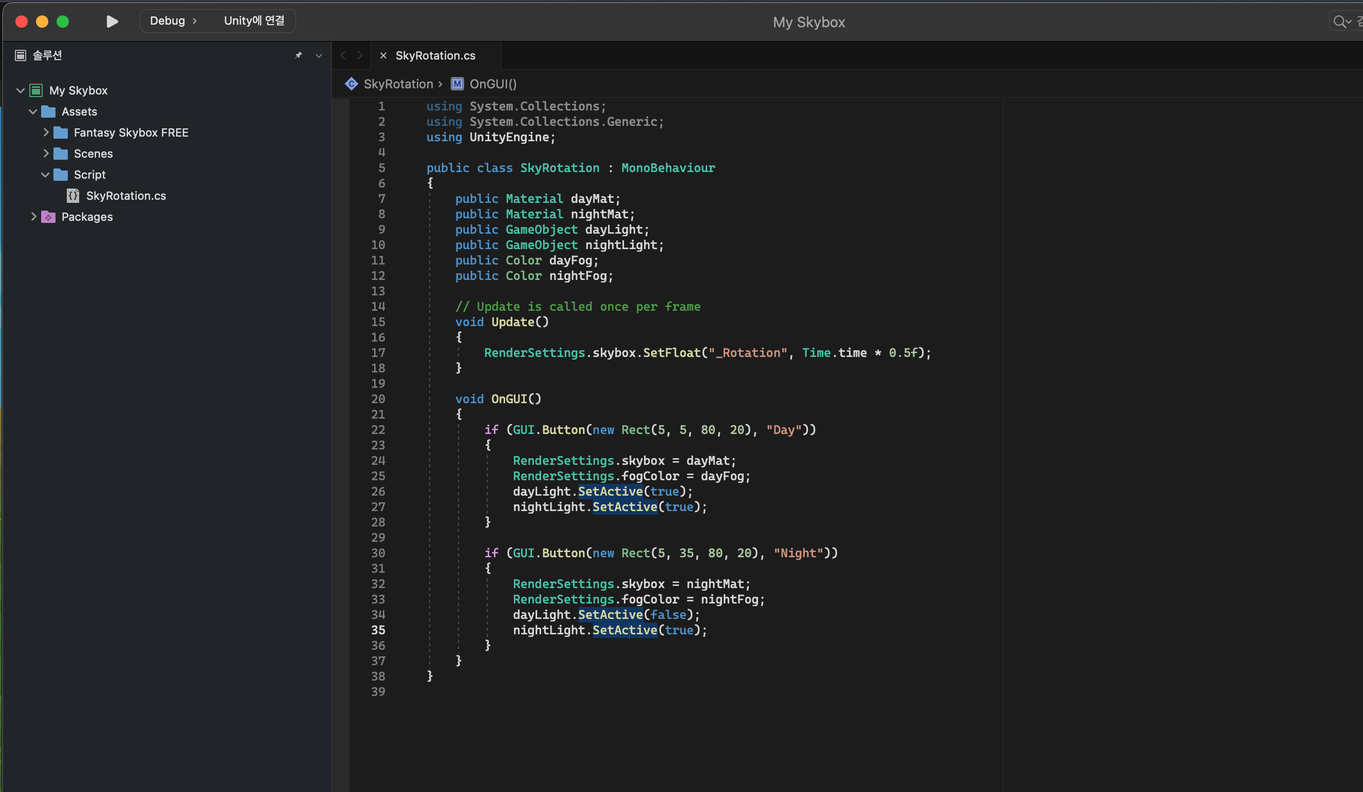Click the search magnifier icon at top right
The image size is (1363, 792).
[x=1340, y=22]
